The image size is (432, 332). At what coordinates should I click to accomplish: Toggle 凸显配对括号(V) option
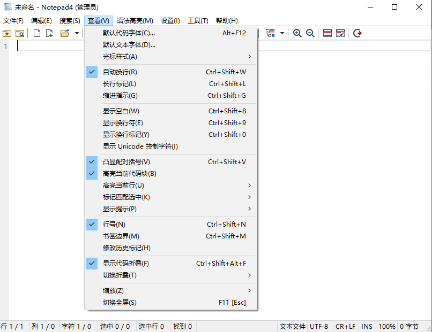171,162
